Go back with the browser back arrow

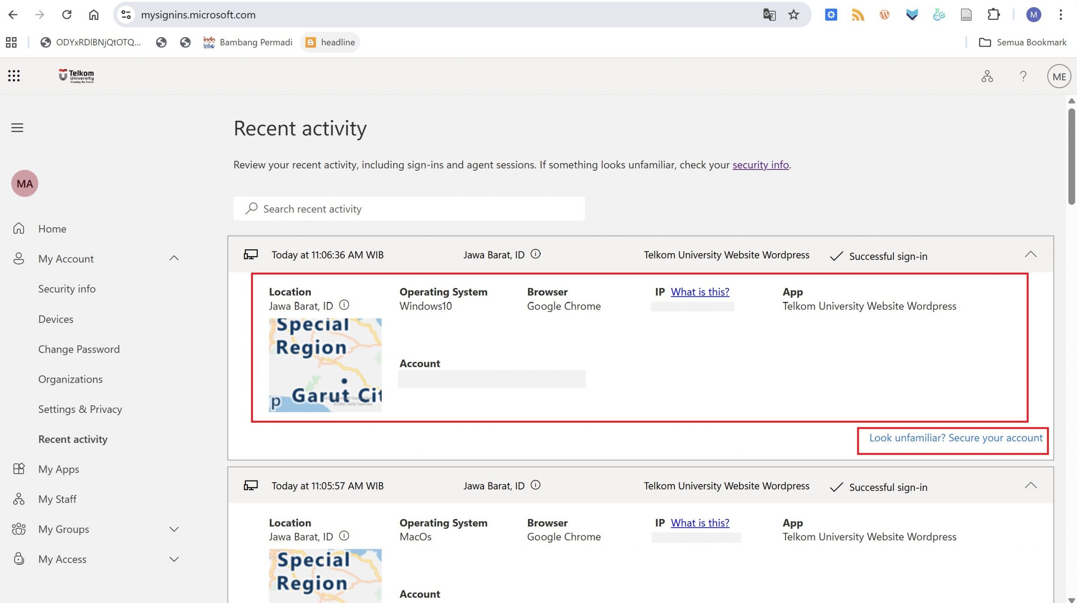(x=13, y=15)
